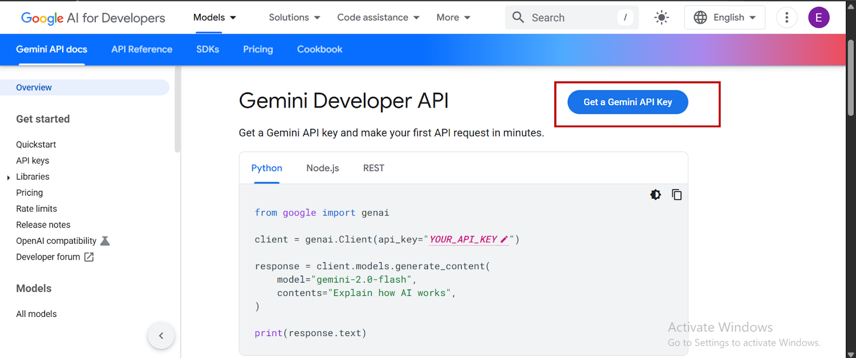Open the Solutions dropdown menu
Screen dimensions: 856x358
[294, 18]
